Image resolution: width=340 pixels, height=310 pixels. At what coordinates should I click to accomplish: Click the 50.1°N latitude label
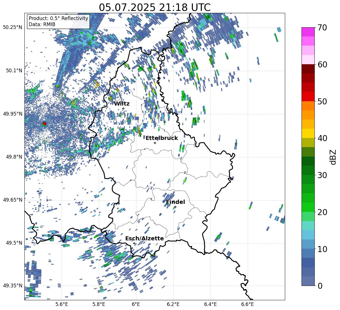14,71
